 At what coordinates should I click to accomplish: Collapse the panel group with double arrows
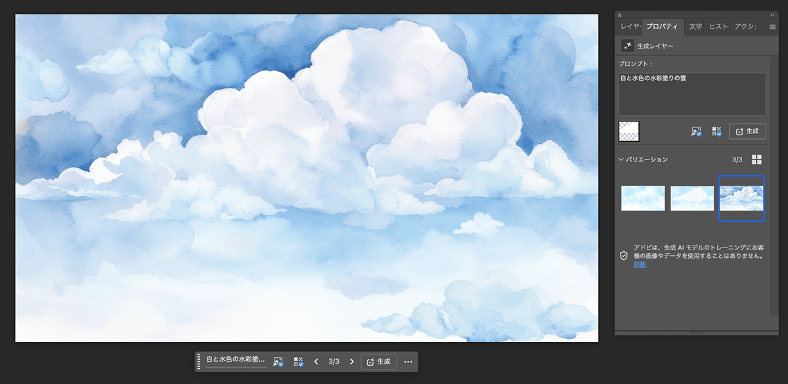(x=772, y=14)
